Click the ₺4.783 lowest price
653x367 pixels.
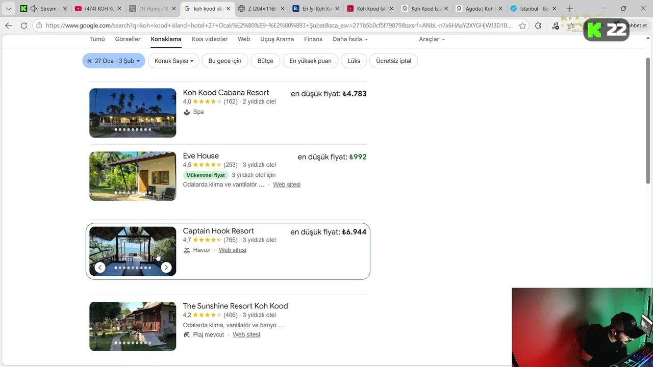(x=355, y=94)
